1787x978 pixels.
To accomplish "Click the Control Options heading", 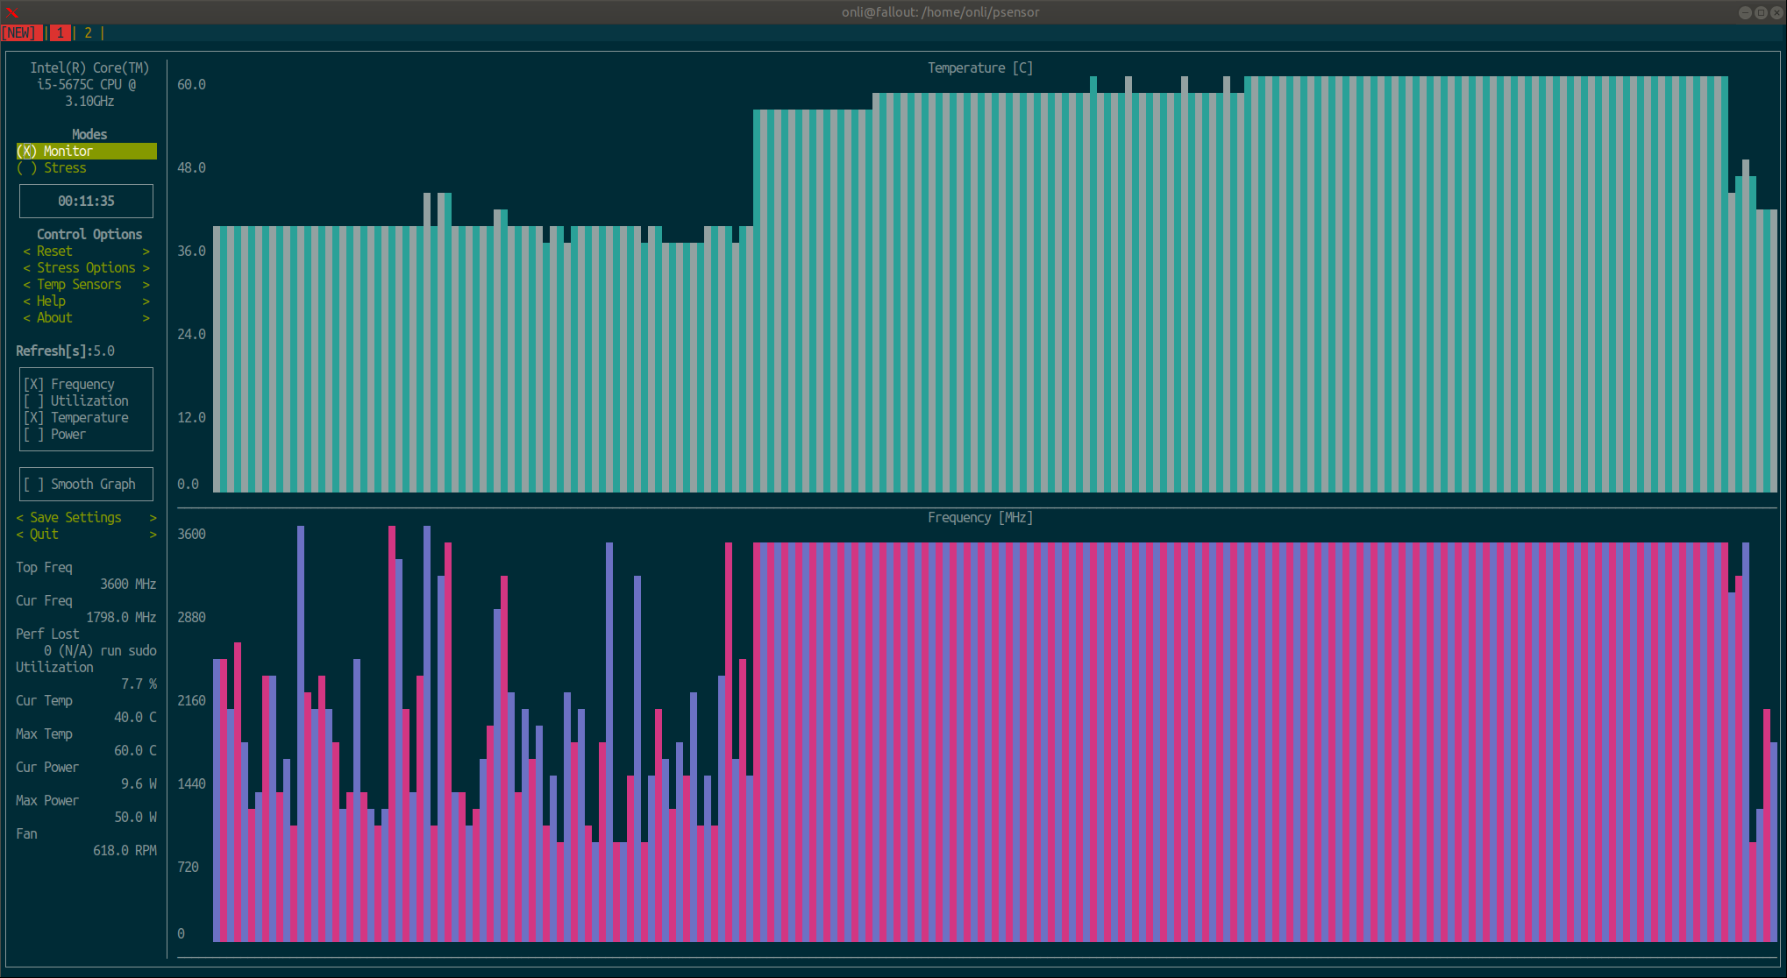I will click(89, 234).
